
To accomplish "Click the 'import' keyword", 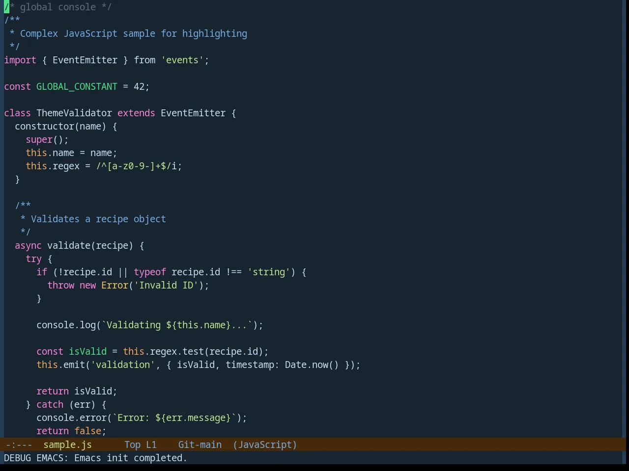I will point(20,60).
